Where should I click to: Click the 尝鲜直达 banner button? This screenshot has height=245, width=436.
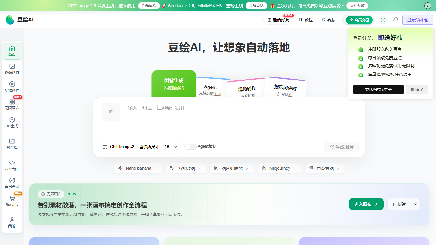coord(256,6)
